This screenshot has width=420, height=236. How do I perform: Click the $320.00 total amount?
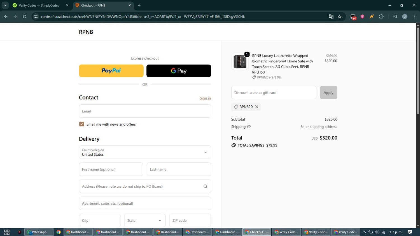(x=328, y=138)
